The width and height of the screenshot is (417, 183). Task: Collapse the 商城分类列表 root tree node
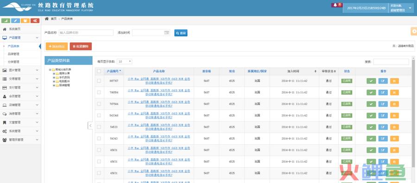(50, 70)
